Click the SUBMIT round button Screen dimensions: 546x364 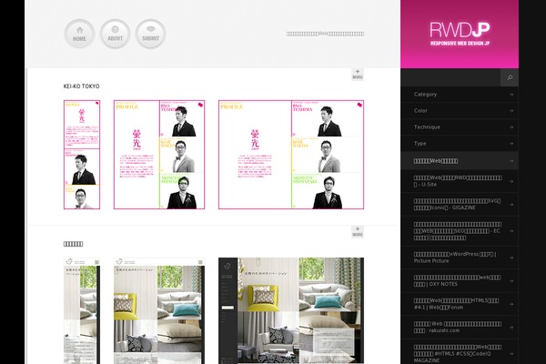[150, 34]
